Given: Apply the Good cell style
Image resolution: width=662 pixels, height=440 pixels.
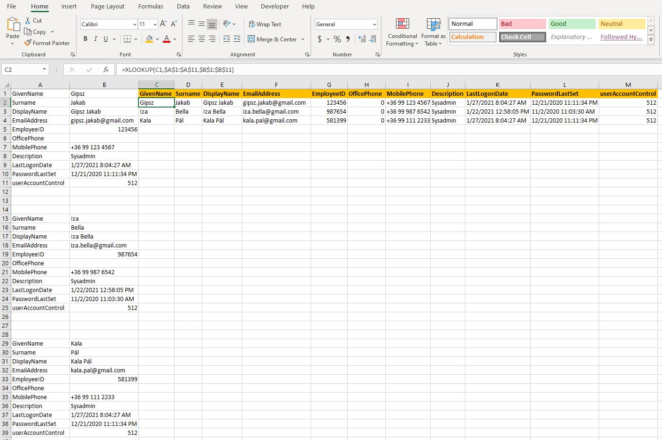Looking at the screenshot, I should point(572,24).
